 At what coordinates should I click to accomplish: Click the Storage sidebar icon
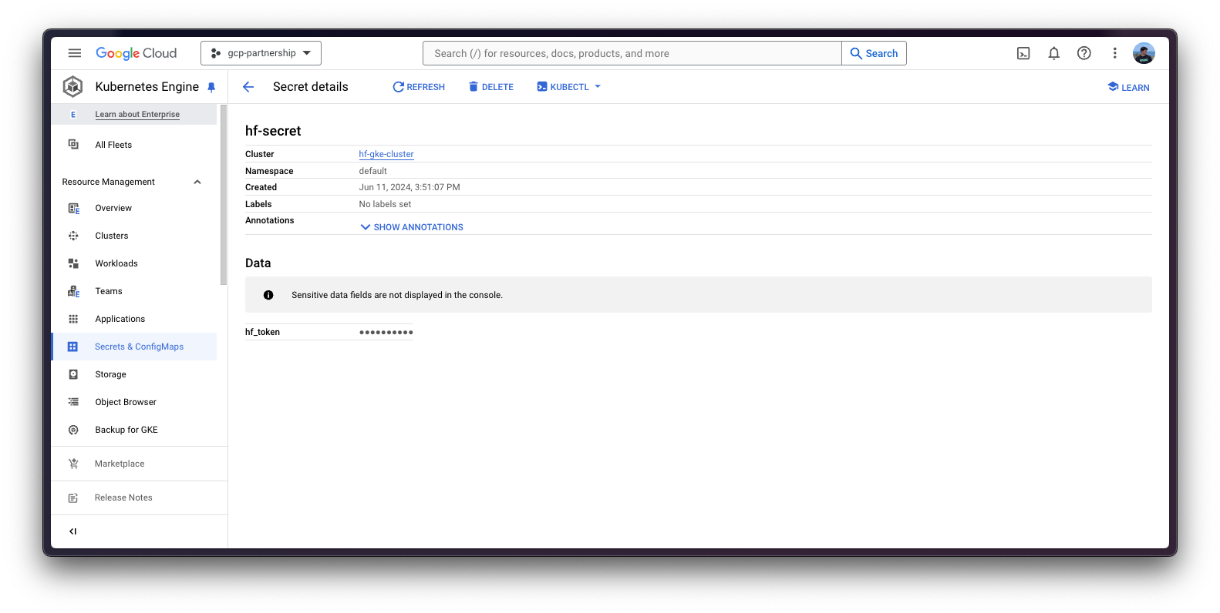click(x=73, y=374)
